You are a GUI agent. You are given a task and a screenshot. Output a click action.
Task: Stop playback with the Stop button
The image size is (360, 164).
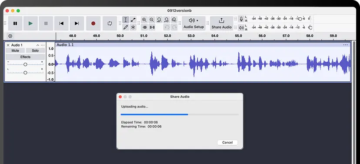(46, 23)
